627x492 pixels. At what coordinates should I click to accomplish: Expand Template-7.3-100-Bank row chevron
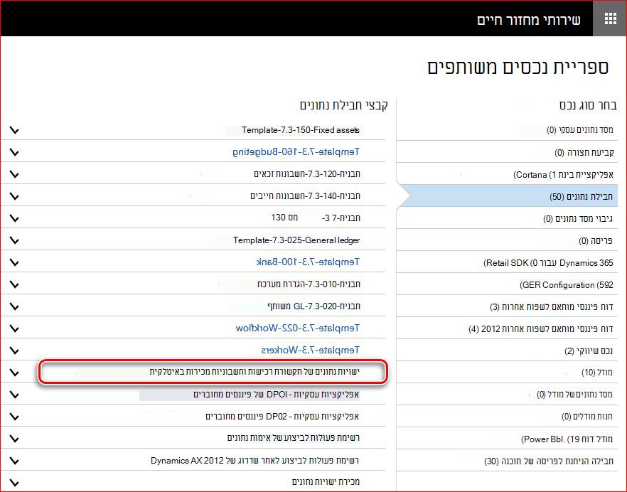(14, 262)
